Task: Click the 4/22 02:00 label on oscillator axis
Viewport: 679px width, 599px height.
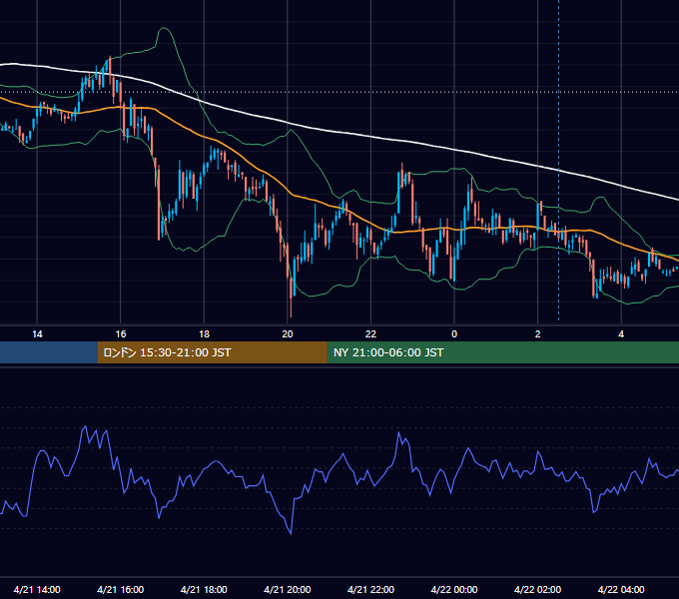Action: tap(537, 589)
